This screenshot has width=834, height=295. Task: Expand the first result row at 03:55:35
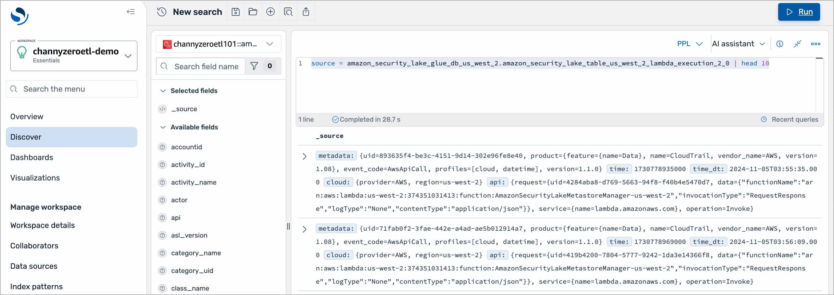click(304, 157)
